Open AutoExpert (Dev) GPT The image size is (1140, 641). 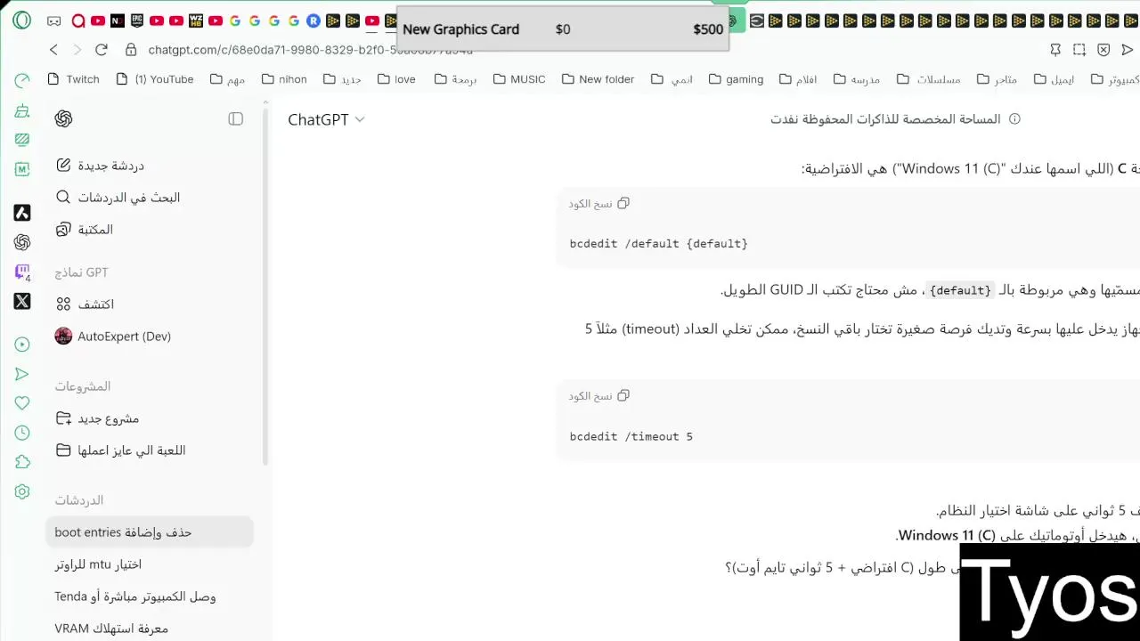tap(150, 337)
